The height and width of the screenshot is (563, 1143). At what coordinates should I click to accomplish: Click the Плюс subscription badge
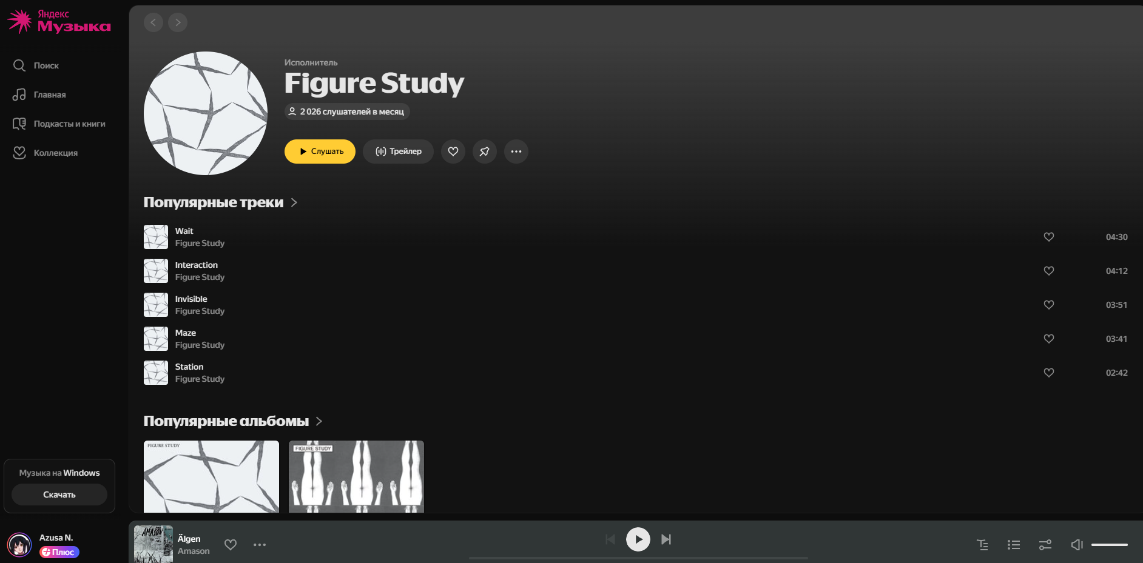[x=59, y=552]
